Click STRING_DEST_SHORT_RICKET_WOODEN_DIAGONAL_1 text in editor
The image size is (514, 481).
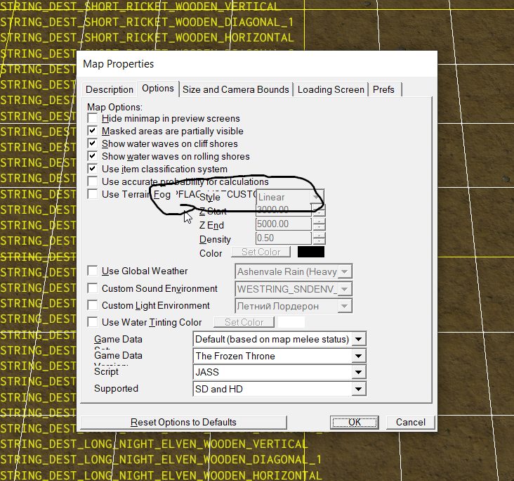(x=147, y=22)
